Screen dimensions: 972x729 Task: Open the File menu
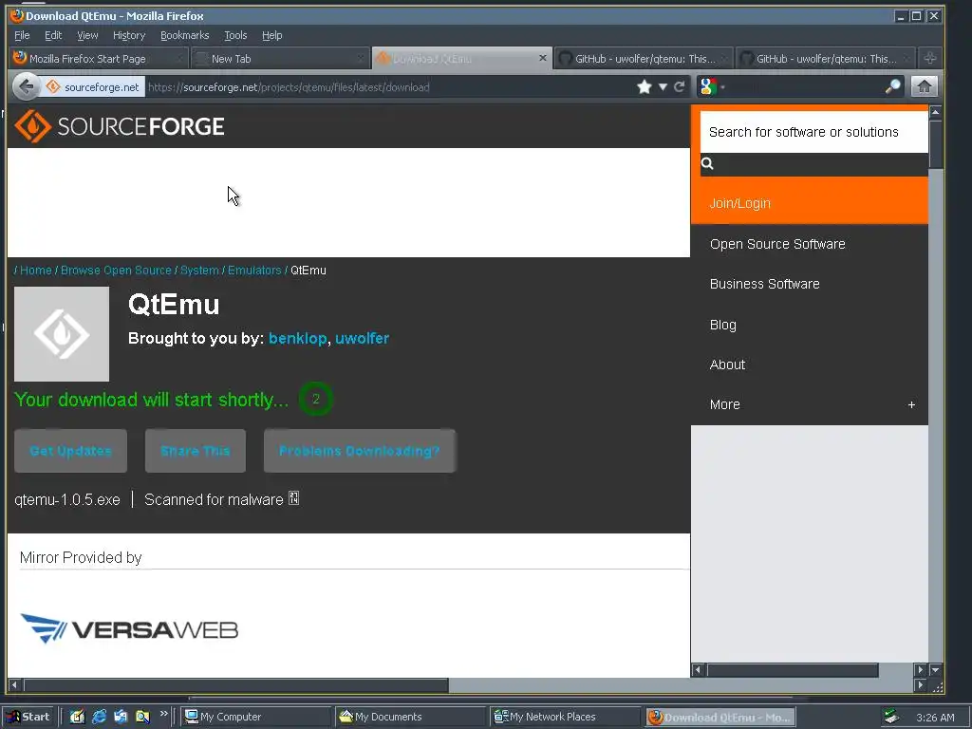tap(22, 35)
